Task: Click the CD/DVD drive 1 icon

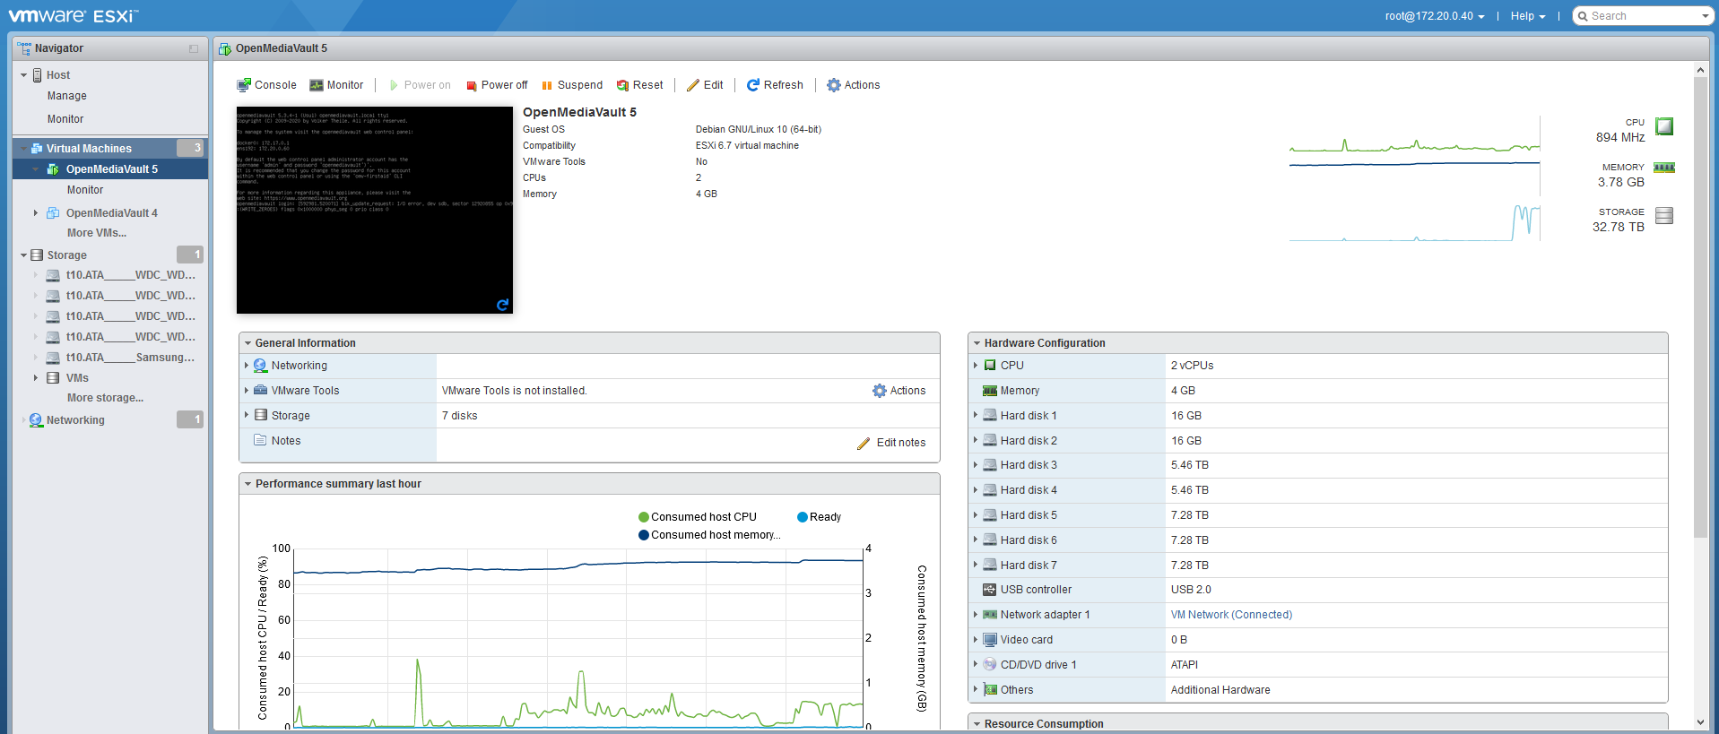Action: [x=990, y=665]
